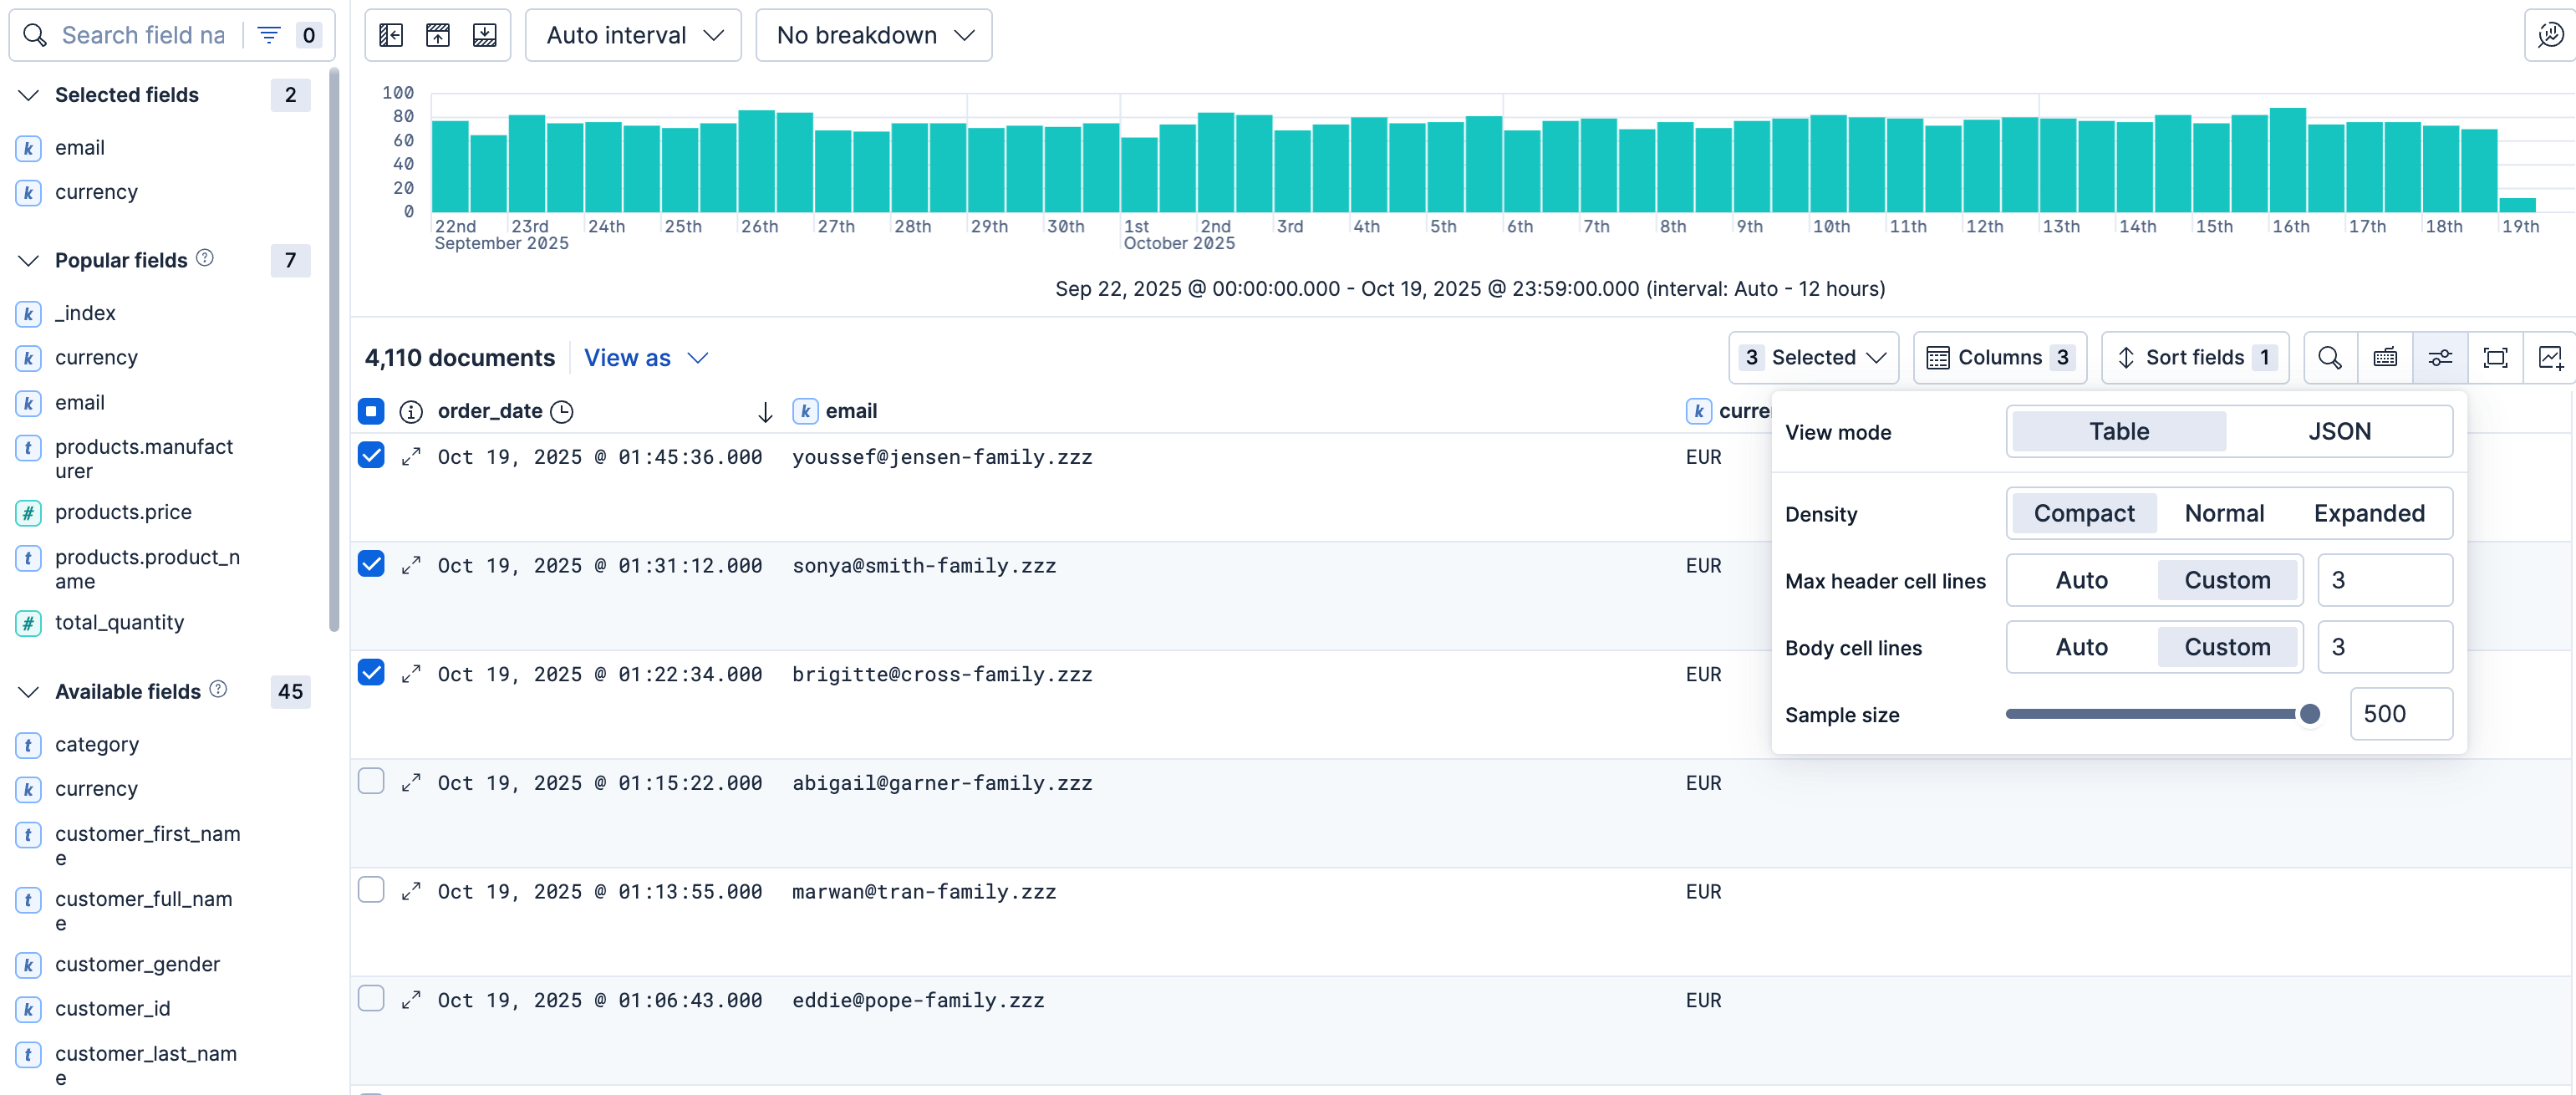Screen dimensions: 2576x1095
Task: Uncheck the sonya@smith-family.zzz row checkbox
Action: (371, 564)
